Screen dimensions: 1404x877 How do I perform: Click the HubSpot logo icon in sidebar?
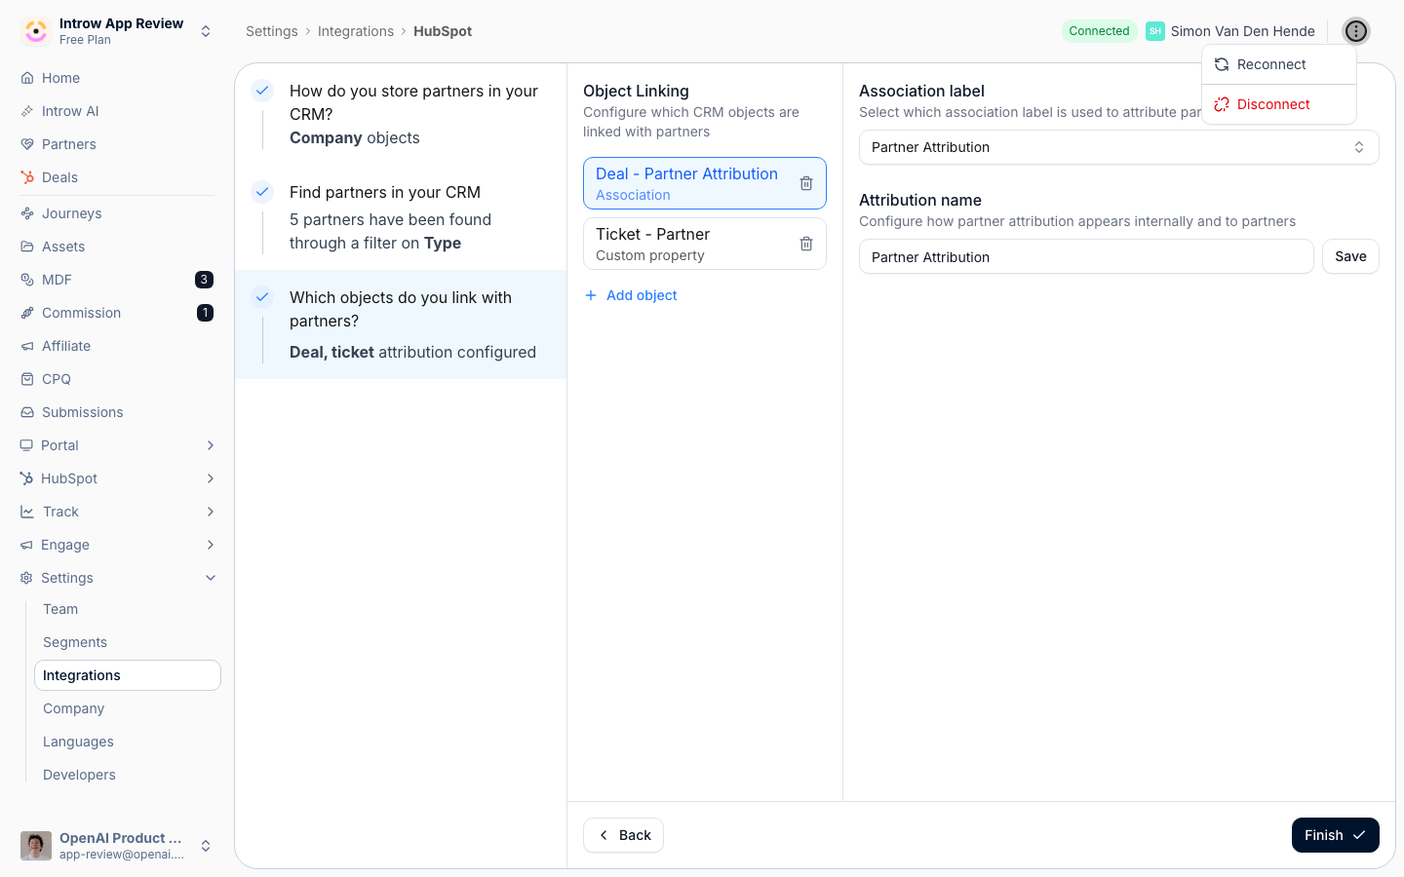(x=26, y=478)
